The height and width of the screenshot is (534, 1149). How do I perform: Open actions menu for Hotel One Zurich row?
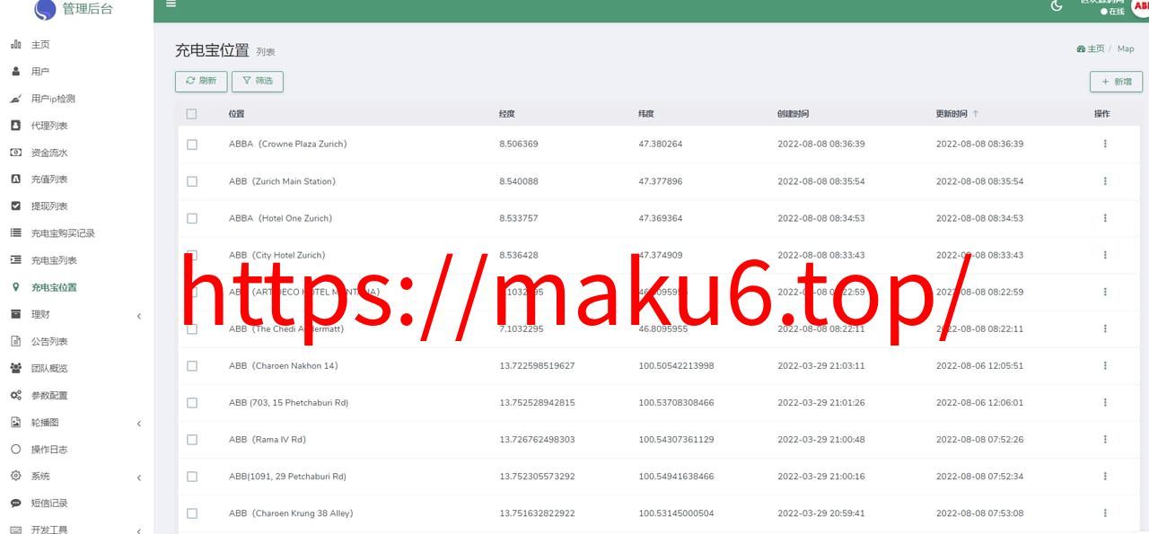[1105, 218]
